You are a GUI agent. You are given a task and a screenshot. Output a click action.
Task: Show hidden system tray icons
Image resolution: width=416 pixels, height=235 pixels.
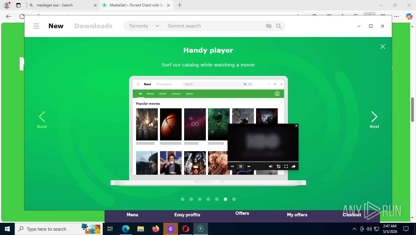pyautogui.click(x=355, y=229)
